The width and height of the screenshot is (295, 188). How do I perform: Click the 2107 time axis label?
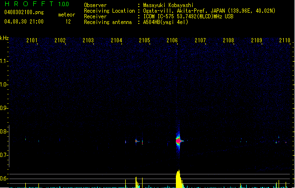coord(200,40)
